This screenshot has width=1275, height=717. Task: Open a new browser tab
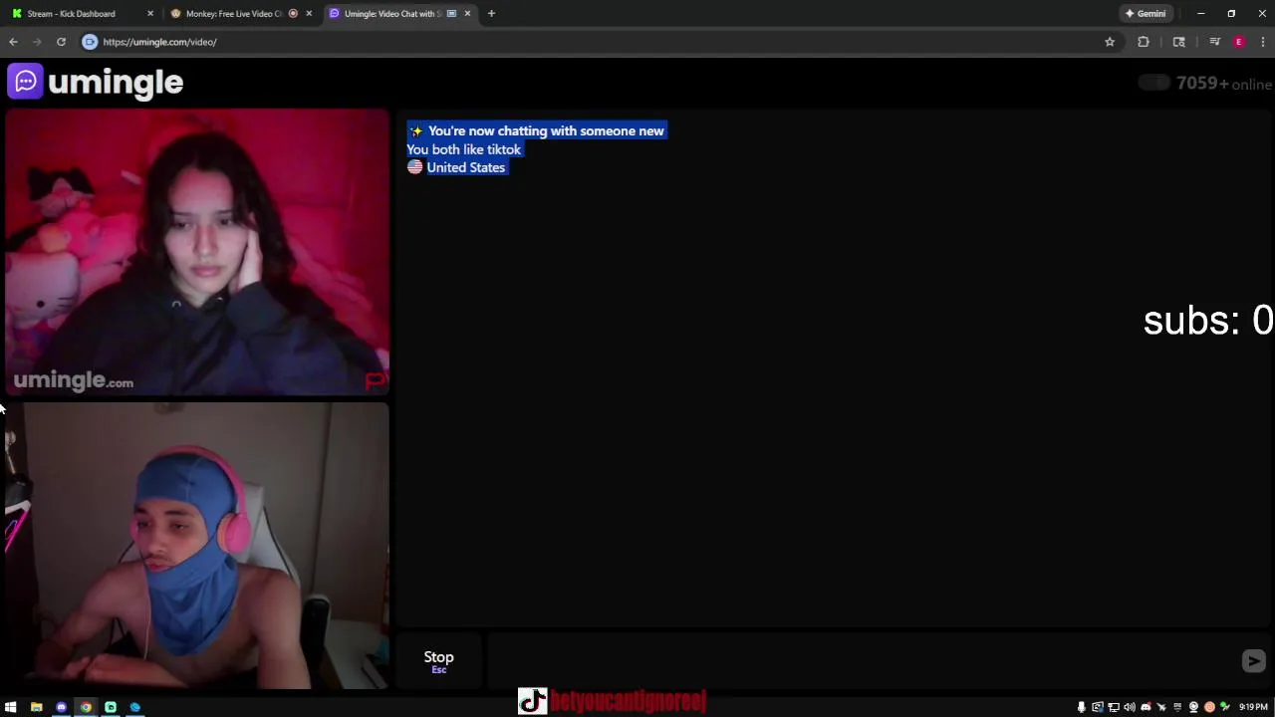point(491,14)
